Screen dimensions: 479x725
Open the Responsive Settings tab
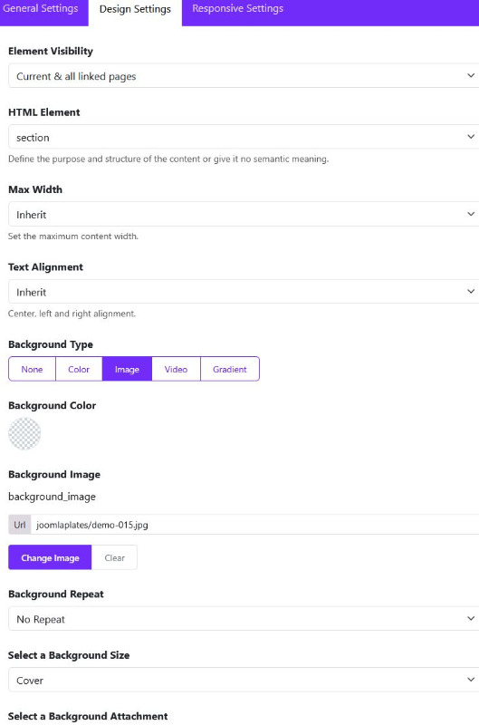tap(238, 9)
